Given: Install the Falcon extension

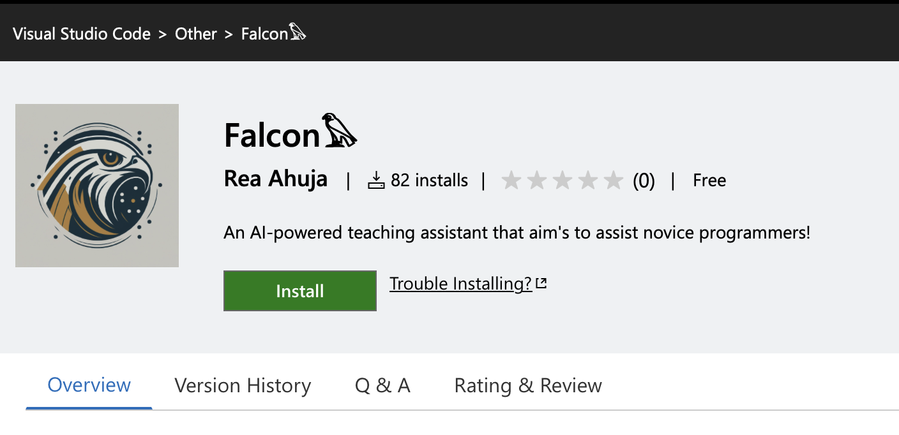Looking at the screenshot, I should 300,291.
